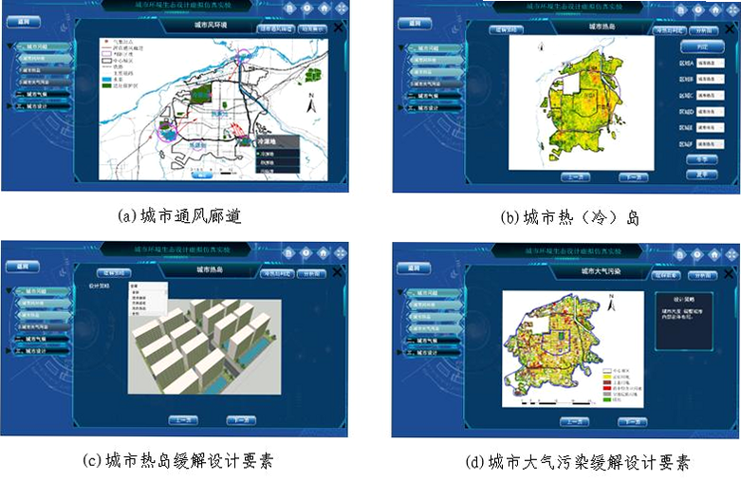
Task: Click the fullscreen arrows icon in panel (b) header
Action: coord(732,9)
